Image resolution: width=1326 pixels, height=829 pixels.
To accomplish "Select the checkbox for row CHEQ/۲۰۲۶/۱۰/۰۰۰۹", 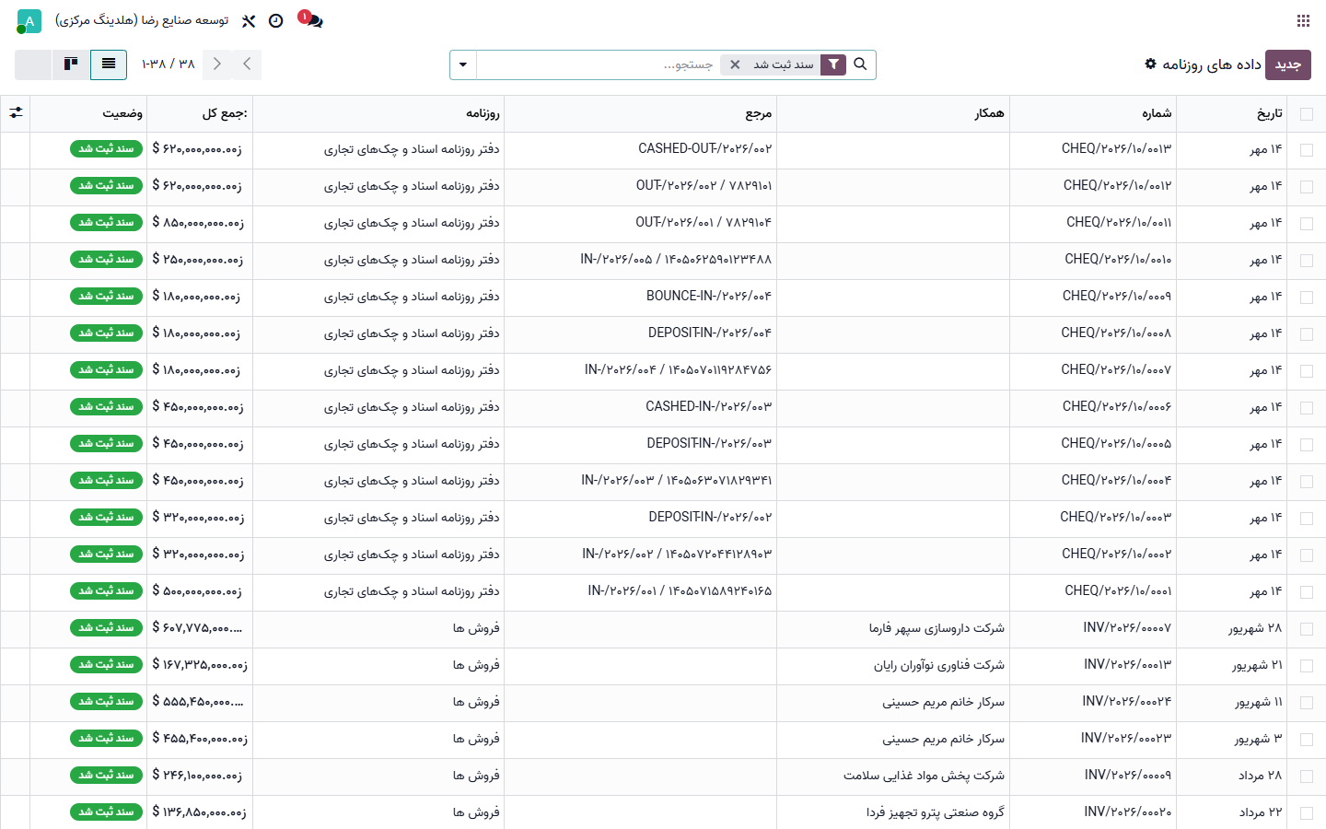I will (1307, 298).
